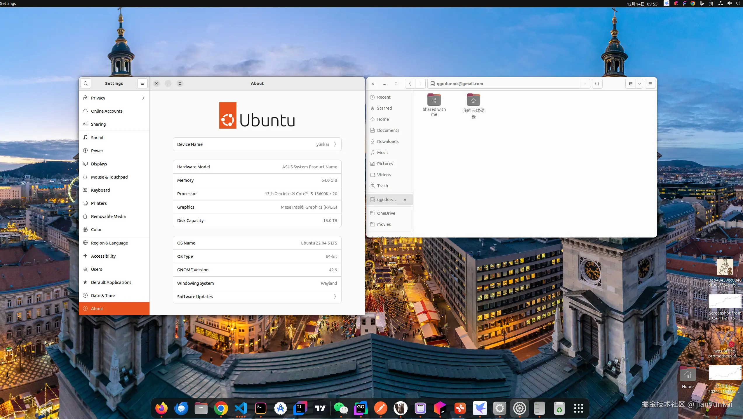743x419 pixels.
Task: Go back with the left arrow button
Action: click(410, 84)
